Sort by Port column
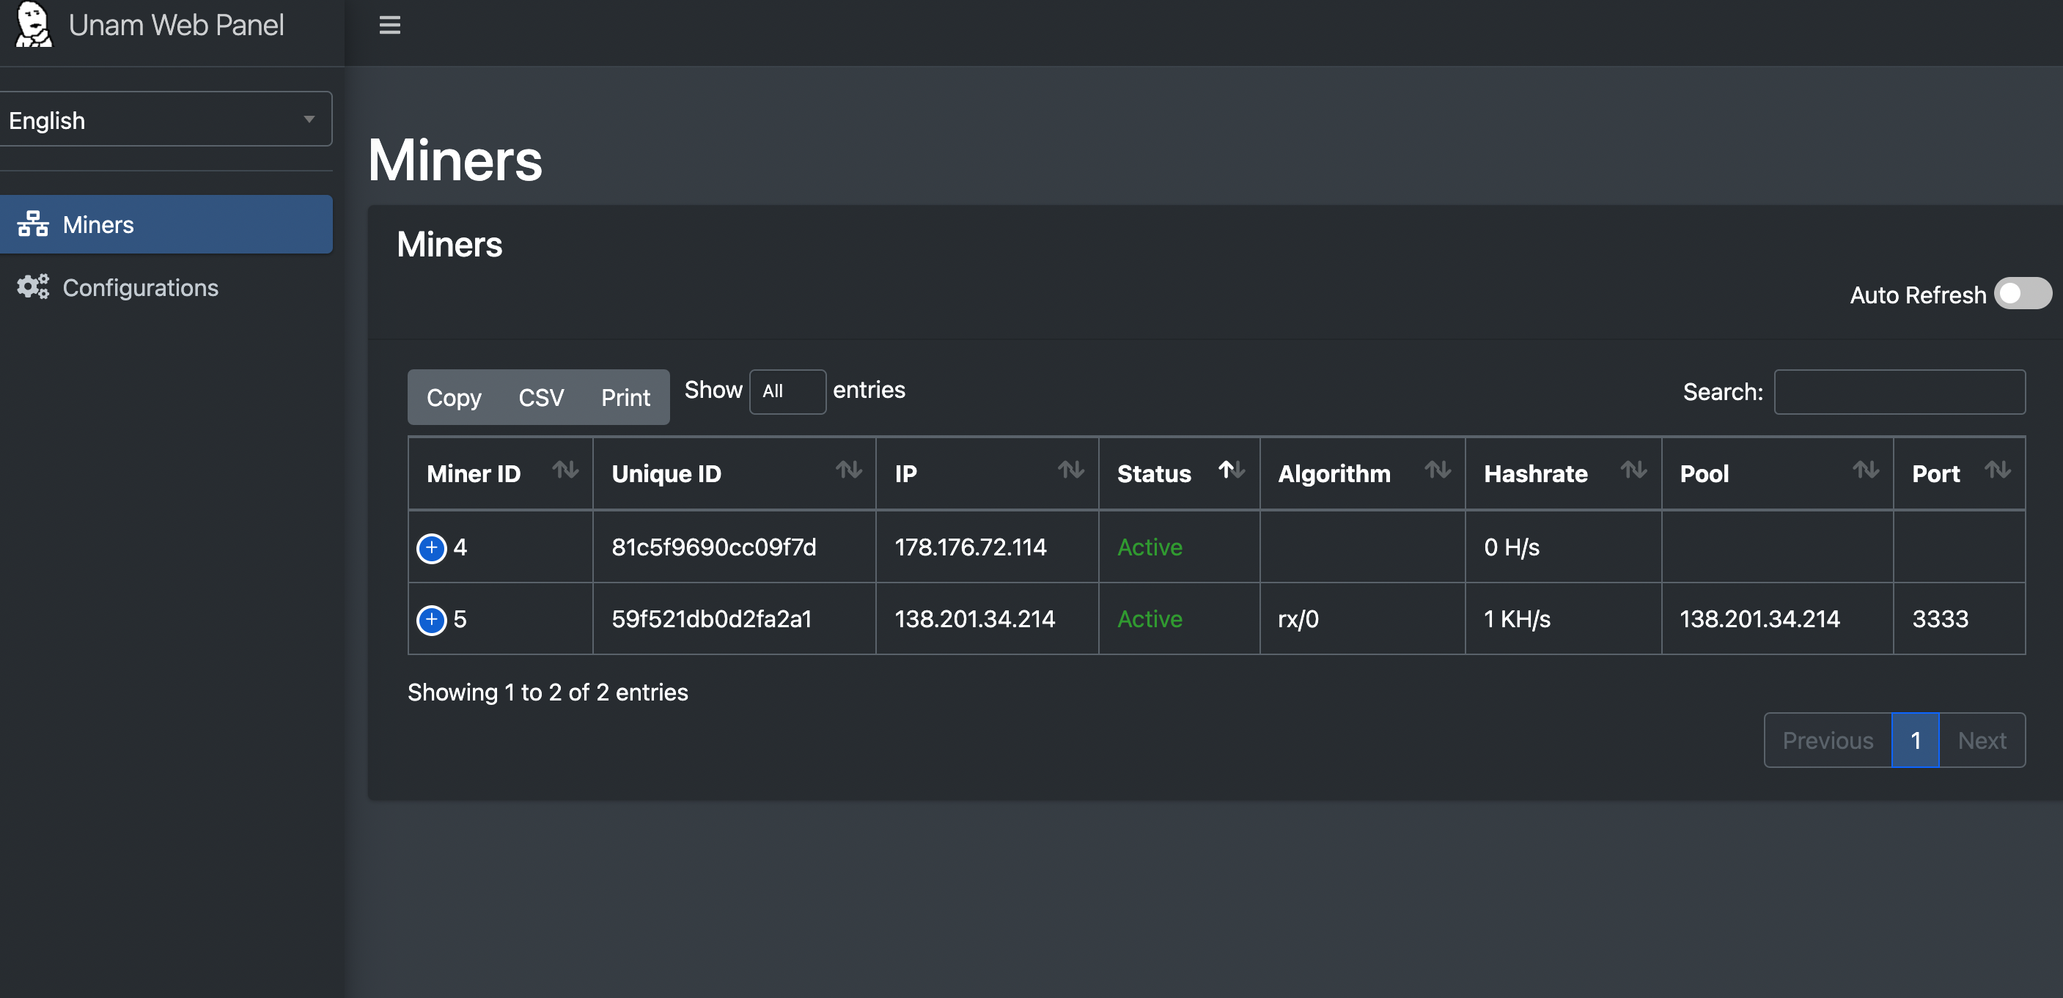2063x998 pixels. pos(1959,473)
